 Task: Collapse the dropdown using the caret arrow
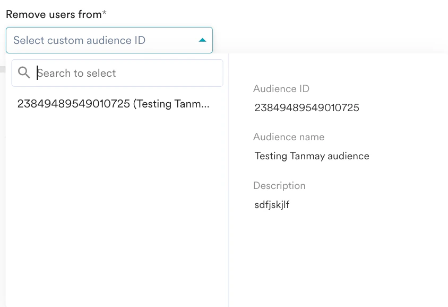coord(202,40)
